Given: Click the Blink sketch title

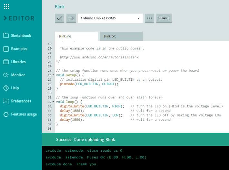Looking at the screenshot, I should click(60, 6).
